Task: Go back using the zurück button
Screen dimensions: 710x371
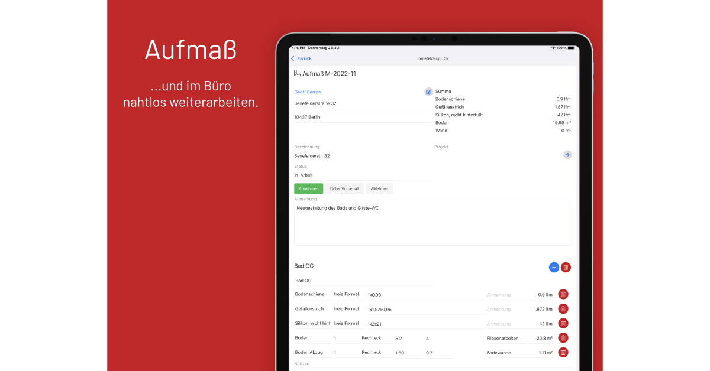Action: (301, 58)
